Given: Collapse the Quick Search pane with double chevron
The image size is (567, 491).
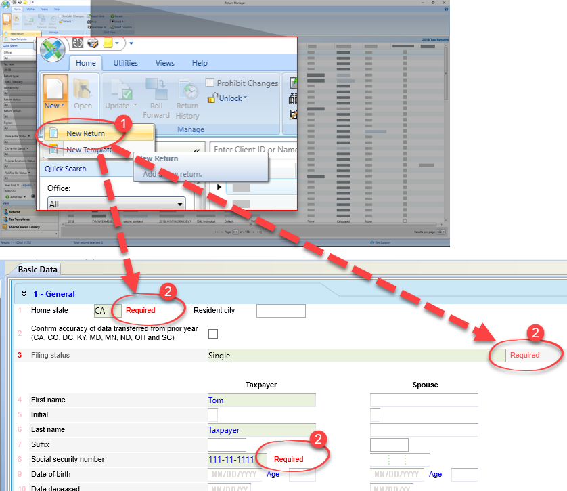Looking at the screenshot, I should pyautogui.click(x=197, y=150).
